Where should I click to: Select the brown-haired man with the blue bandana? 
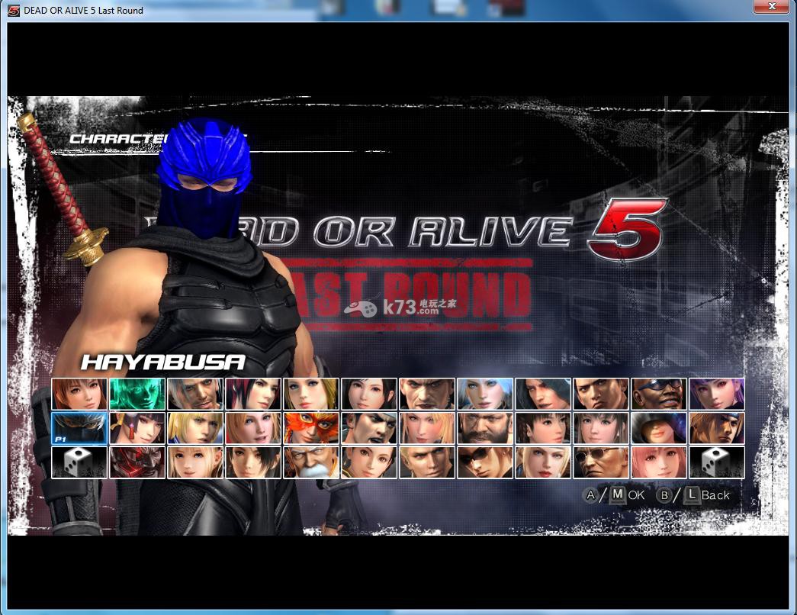(717, 428)
